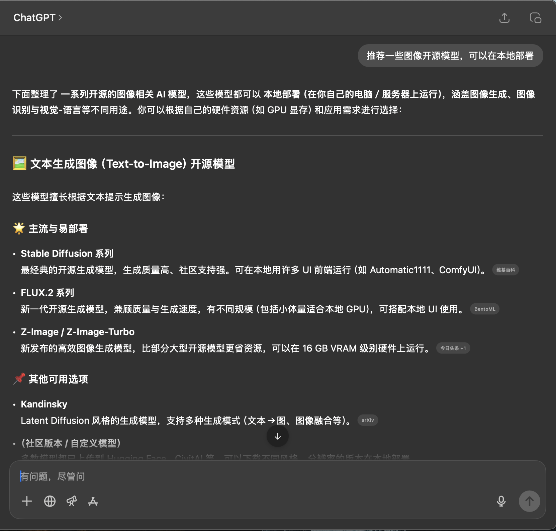556x531 pixels.
Task: Open the arXiv citation chip
Action: pos(367,420)
